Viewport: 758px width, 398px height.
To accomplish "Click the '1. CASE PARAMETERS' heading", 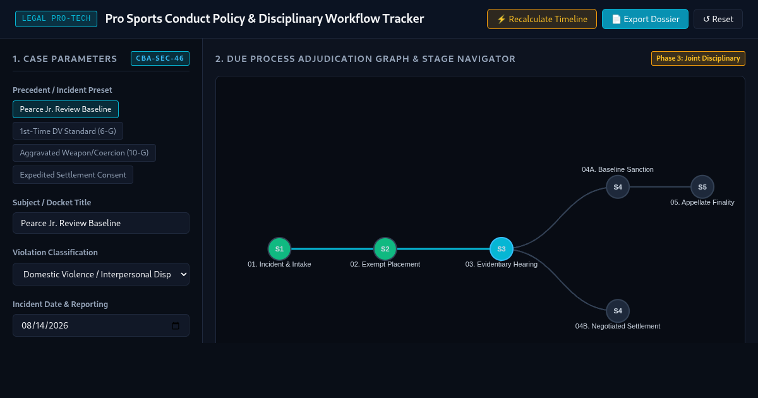I will (x=65, y=59).
